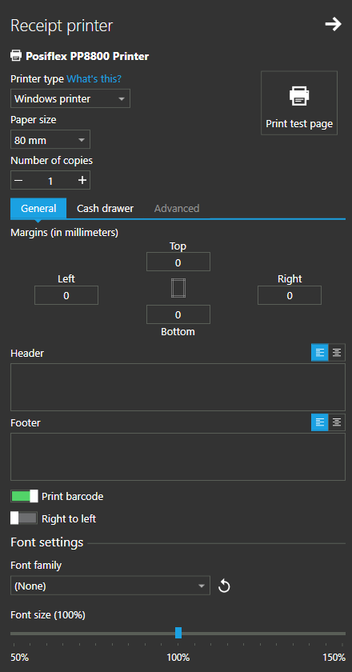This screenshot has width=352, height=672.
Task: Click the Top margin input field
Action: [178, 262]
